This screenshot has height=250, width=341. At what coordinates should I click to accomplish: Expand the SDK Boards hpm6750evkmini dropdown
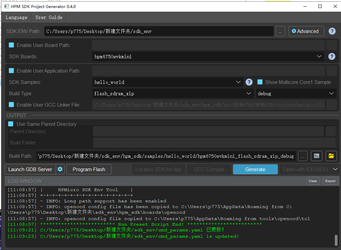tap(208, 57)
